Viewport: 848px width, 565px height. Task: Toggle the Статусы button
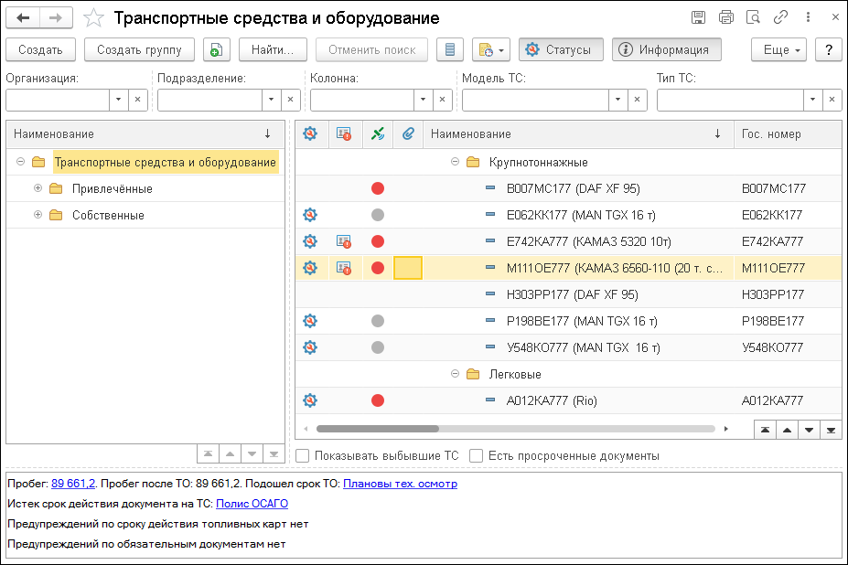pos(561,49)
